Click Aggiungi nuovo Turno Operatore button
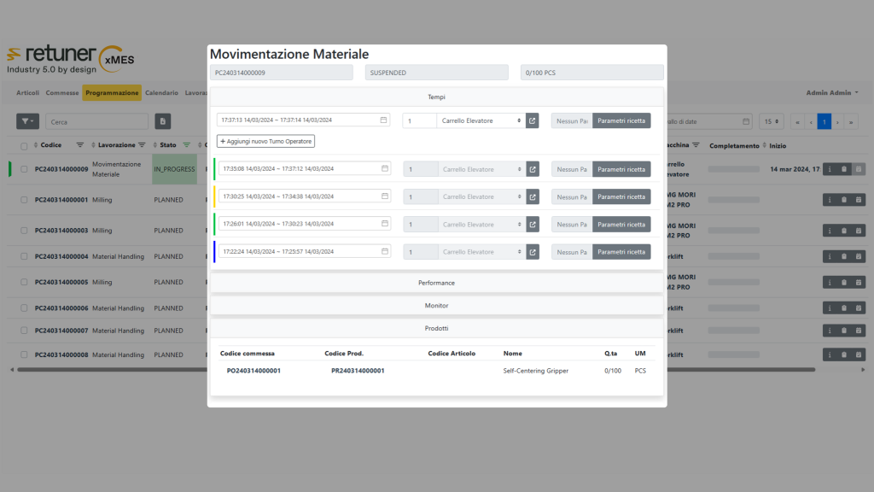Image resolution: width=874 pixels, height=492 pixels. coord(266,141)
